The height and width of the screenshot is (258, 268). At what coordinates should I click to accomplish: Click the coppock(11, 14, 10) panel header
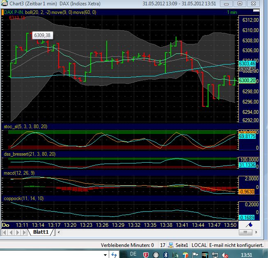[x=23, y=198]
